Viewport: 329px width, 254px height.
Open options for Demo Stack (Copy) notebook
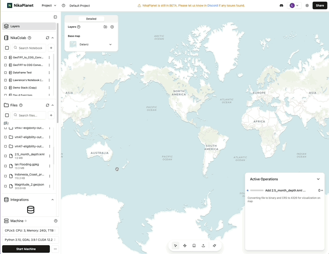tap(49, 88)
